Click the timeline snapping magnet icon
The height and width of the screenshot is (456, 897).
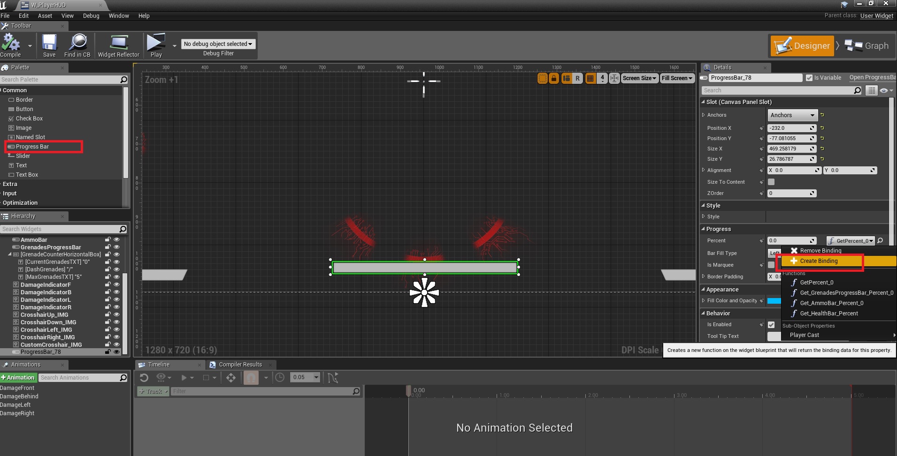point(251,378)
